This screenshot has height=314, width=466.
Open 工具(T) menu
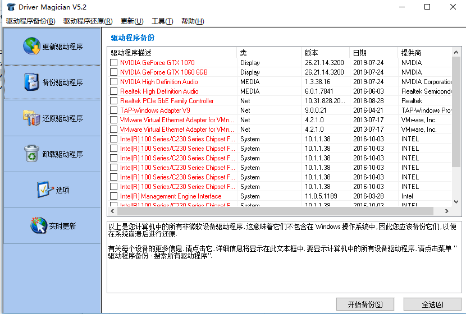[x=162, y=21]
